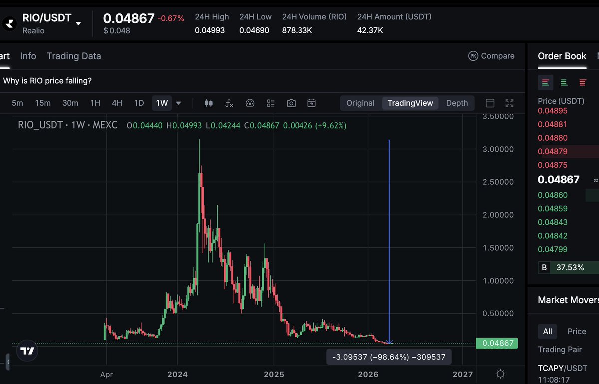599x384 pixels.
Task: Switch to the Info tab
Action: click(x=28, y=56)
